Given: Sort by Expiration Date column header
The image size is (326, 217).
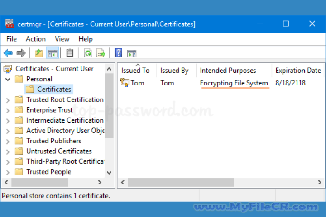Looking at the screenshot, I should (x=298, y=71).
